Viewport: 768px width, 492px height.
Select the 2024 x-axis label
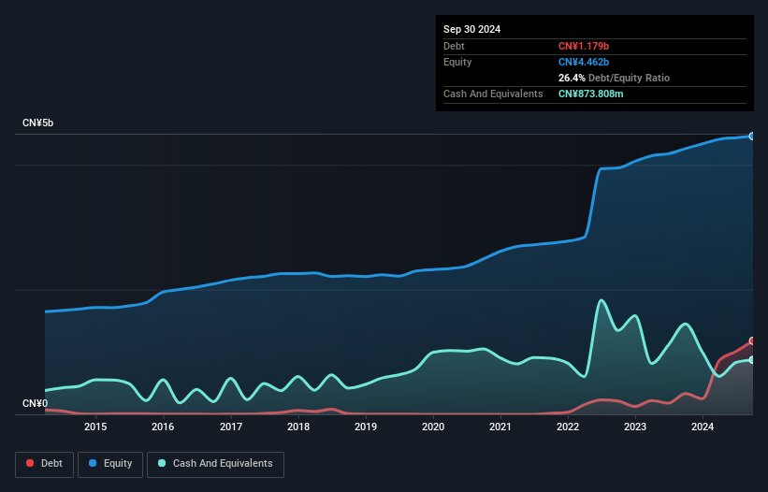pos(703,427)
